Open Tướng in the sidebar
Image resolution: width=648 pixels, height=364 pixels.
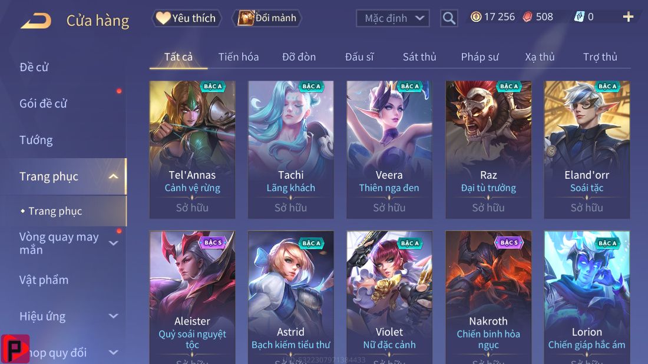pyautogui.click(x=36, y=140)
